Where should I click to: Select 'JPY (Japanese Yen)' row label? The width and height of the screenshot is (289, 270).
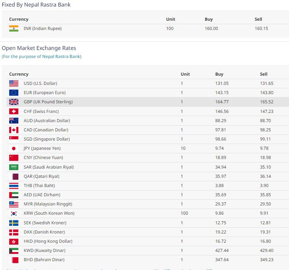click(x=42, y=148)
